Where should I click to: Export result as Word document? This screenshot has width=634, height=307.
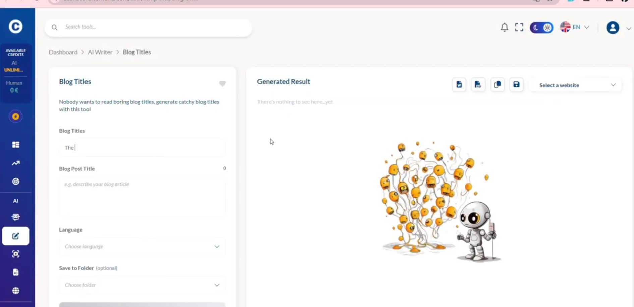pyautogui.click(x=459, y=84)
